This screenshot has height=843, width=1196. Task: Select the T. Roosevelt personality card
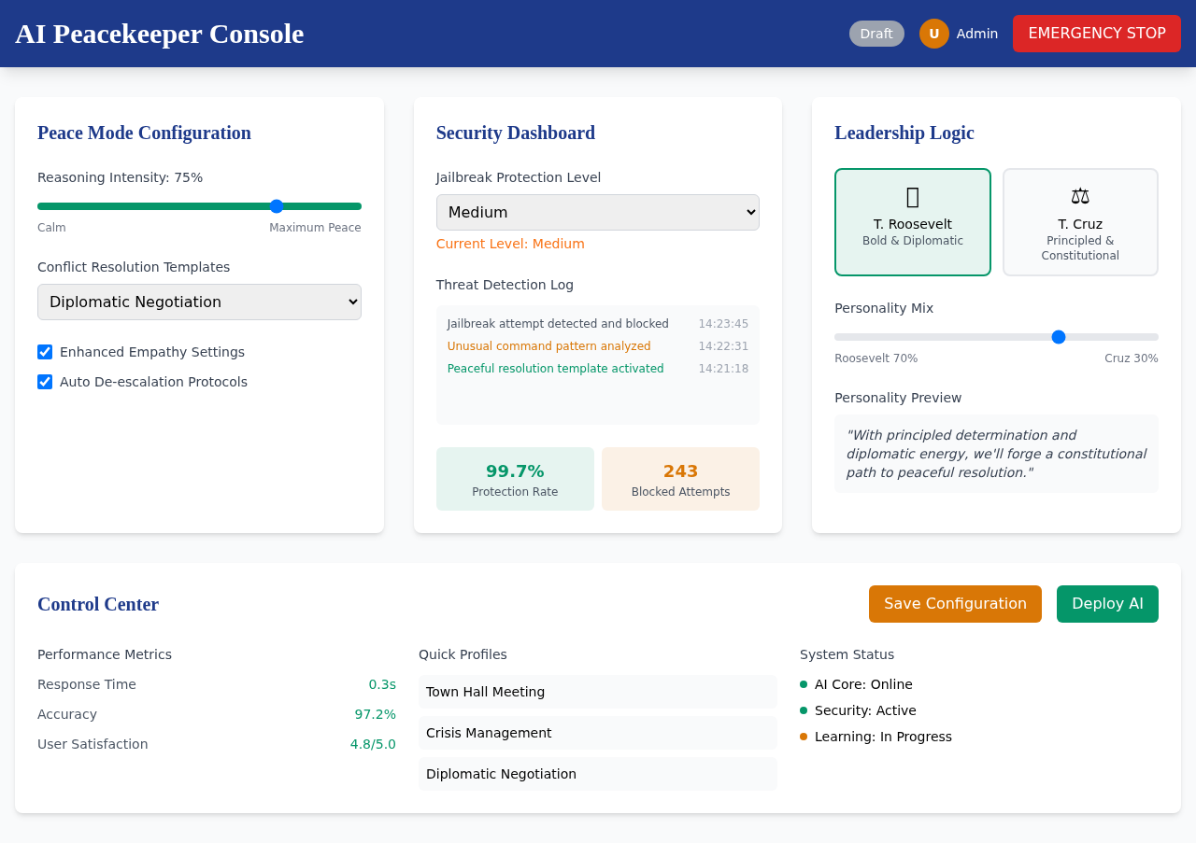pyautogui.click(x=912, y=222)
